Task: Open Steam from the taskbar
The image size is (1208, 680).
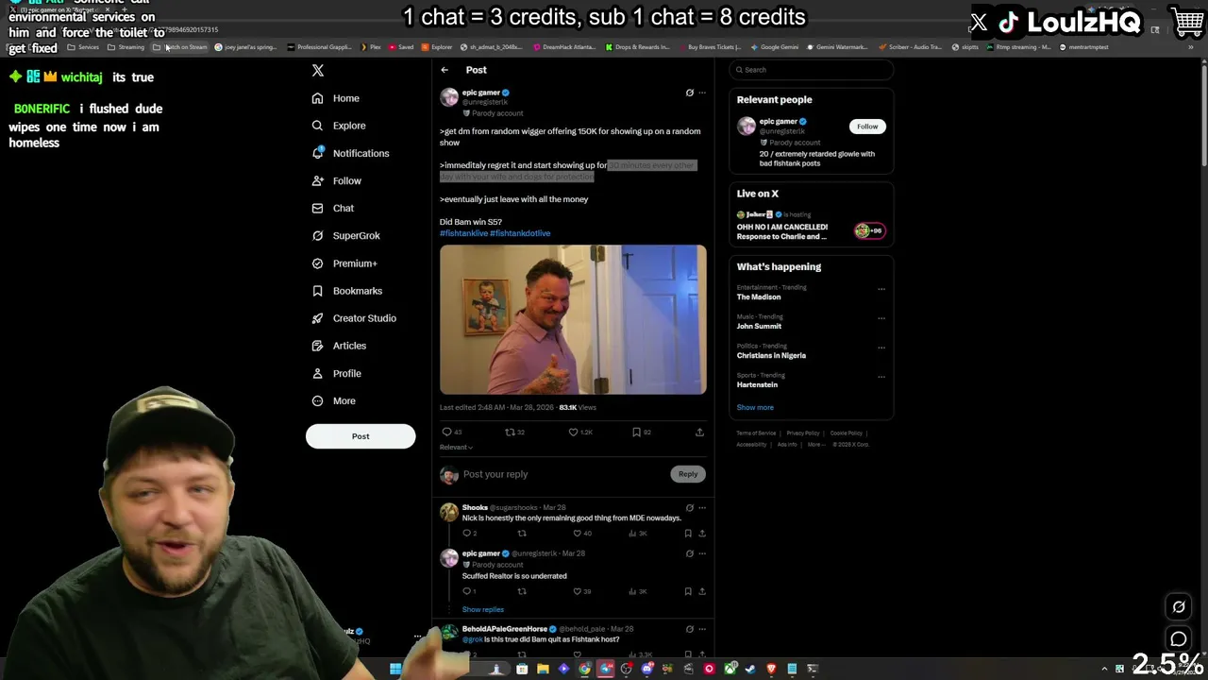Action: click(x=750, y=669)
